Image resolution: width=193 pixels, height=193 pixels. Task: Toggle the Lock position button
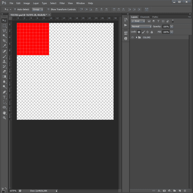[147, 32]
